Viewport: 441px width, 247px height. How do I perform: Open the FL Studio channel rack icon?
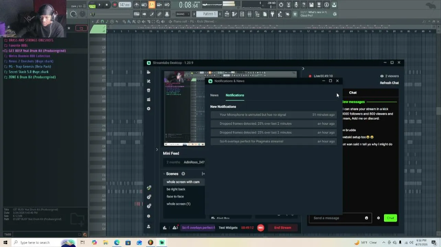tap(242, 14)
